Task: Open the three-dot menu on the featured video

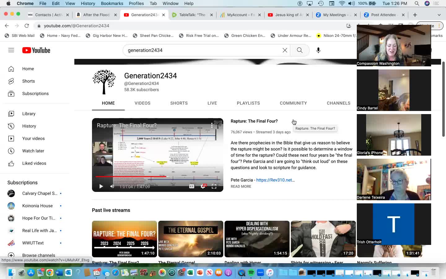Action: [x=212, y=125]
